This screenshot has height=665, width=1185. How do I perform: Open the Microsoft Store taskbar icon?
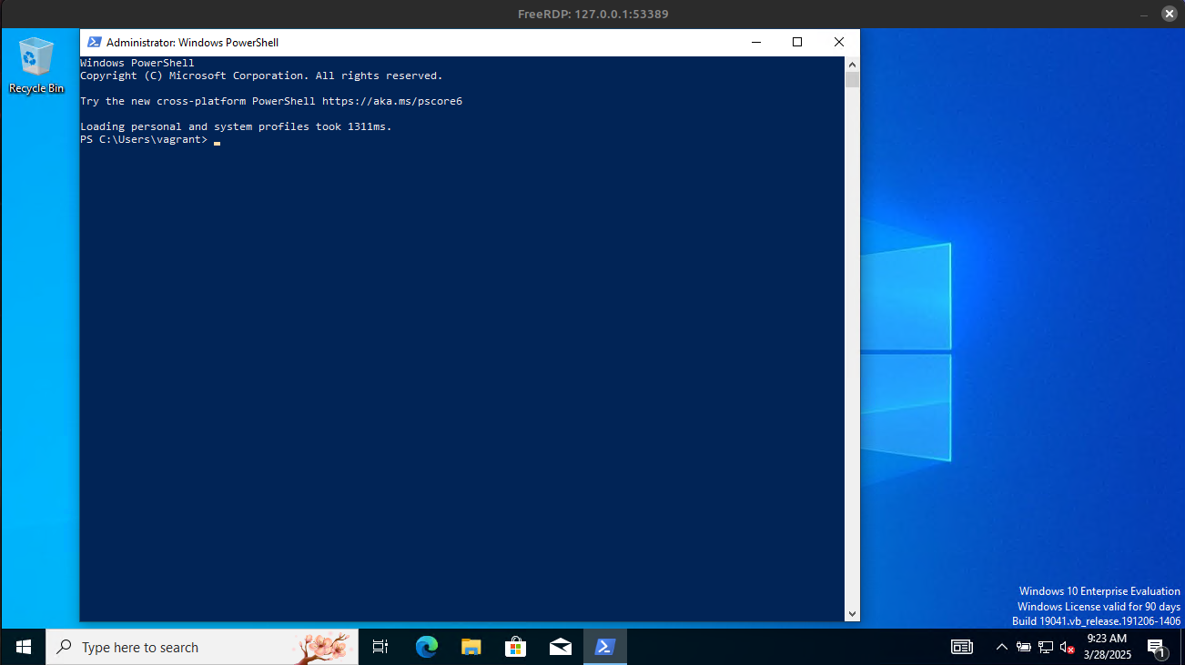515,647
